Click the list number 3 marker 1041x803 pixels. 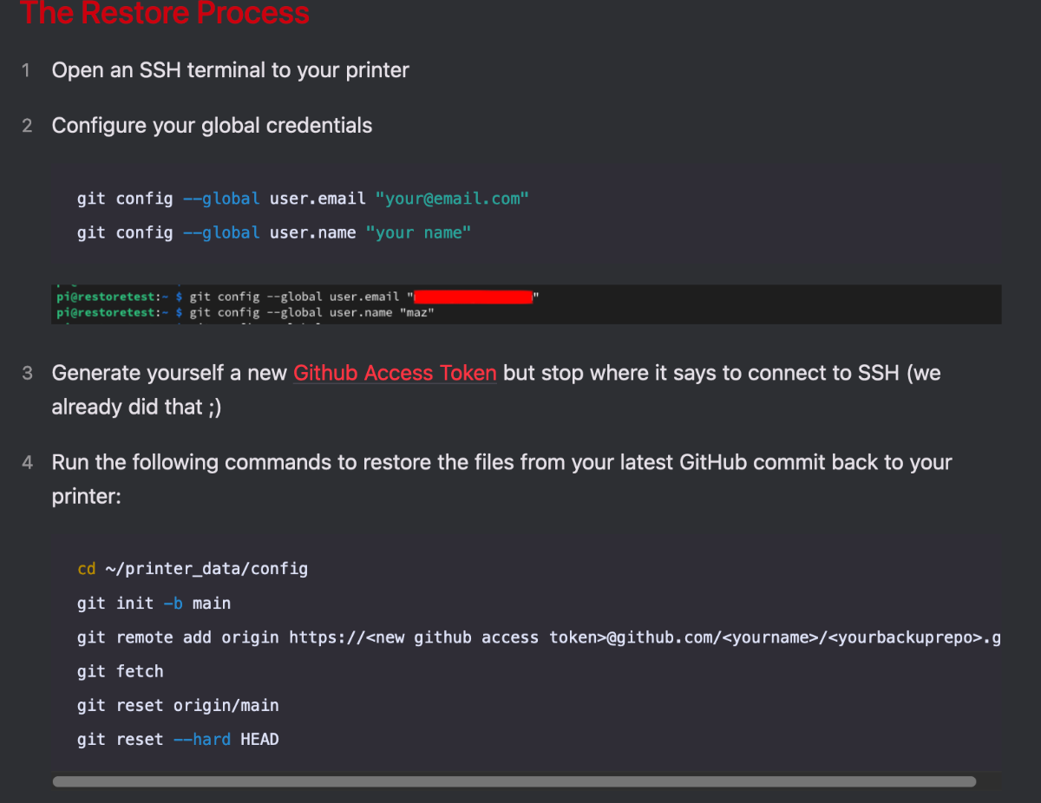pyautogui.click(x=27, y=373)
